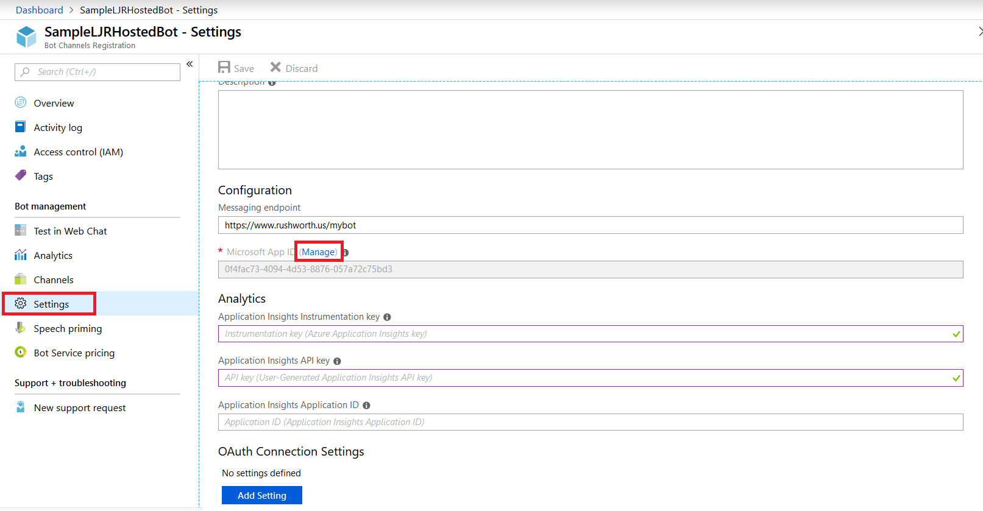Click info icon beside Application Insights Application ID
Viewport: 983px width, 511px height.
tap(366, 406)
